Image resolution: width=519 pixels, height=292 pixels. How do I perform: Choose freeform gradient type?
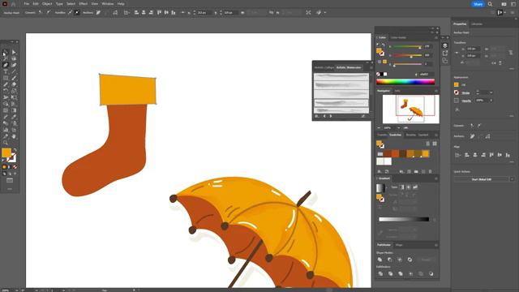coord(415,187)
